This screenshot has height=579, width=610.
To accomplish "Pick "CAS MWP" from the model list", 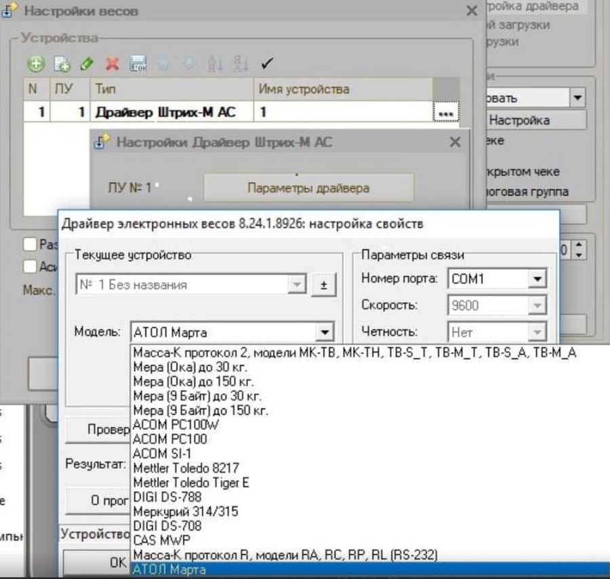I will [x=369, y=540].
